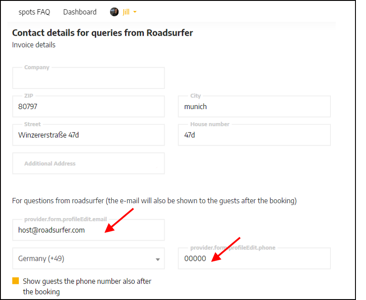
Task: Focus the Company input field
Action: tap(89, 78)
